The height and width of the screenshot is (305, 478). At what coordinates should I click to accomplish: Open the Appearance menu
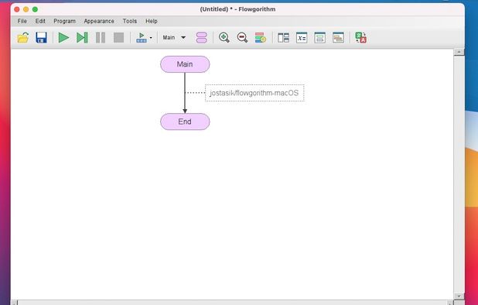[99, 21]
